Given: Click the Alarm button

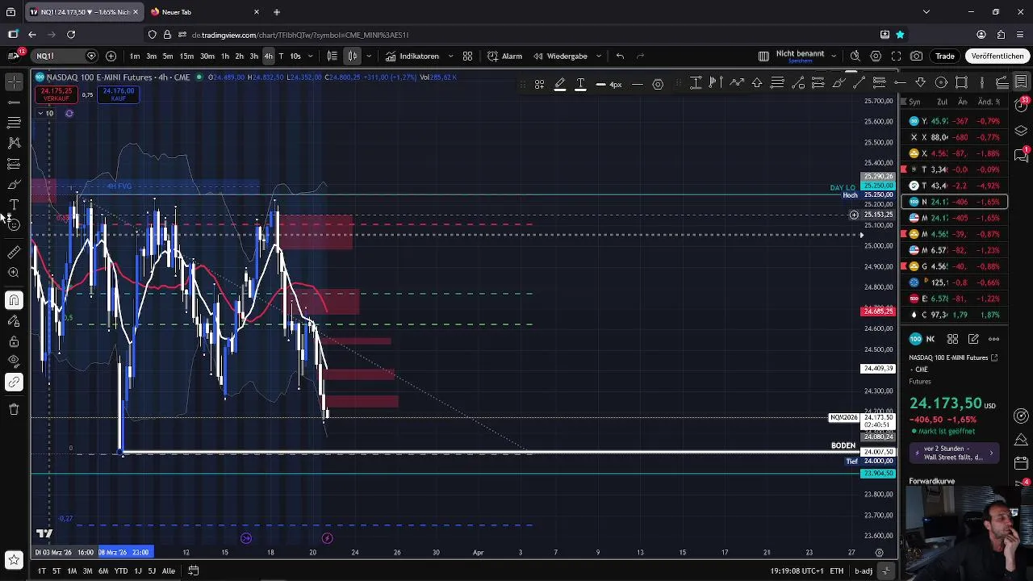Looking at the screenshot, I should (505, 56).
